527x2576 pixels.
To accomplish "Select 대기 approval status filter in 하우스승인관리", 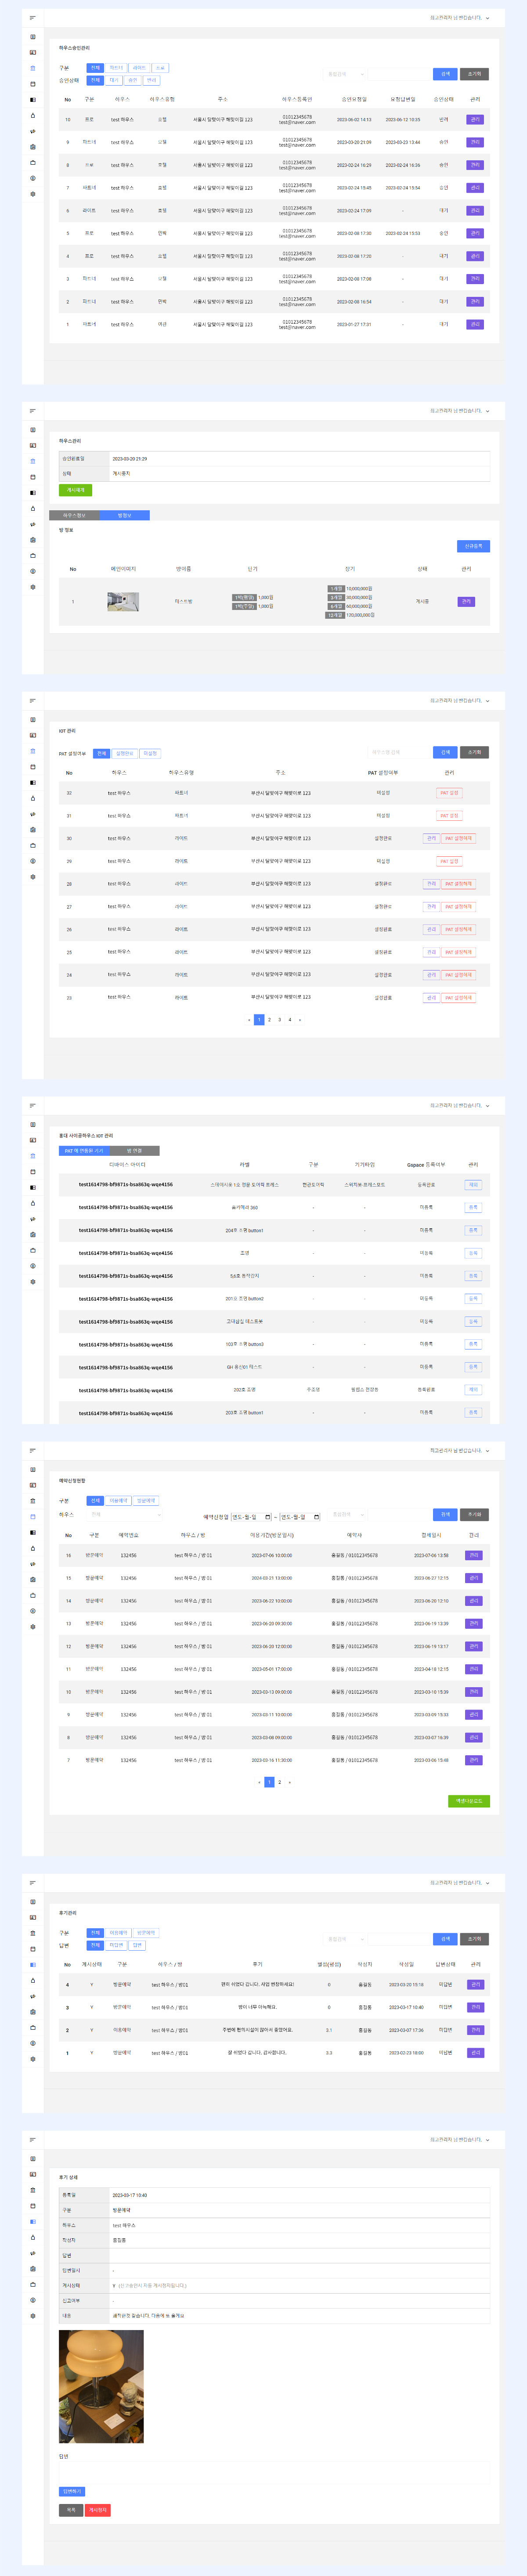I will pyautogui.click(x=114, y=80).
